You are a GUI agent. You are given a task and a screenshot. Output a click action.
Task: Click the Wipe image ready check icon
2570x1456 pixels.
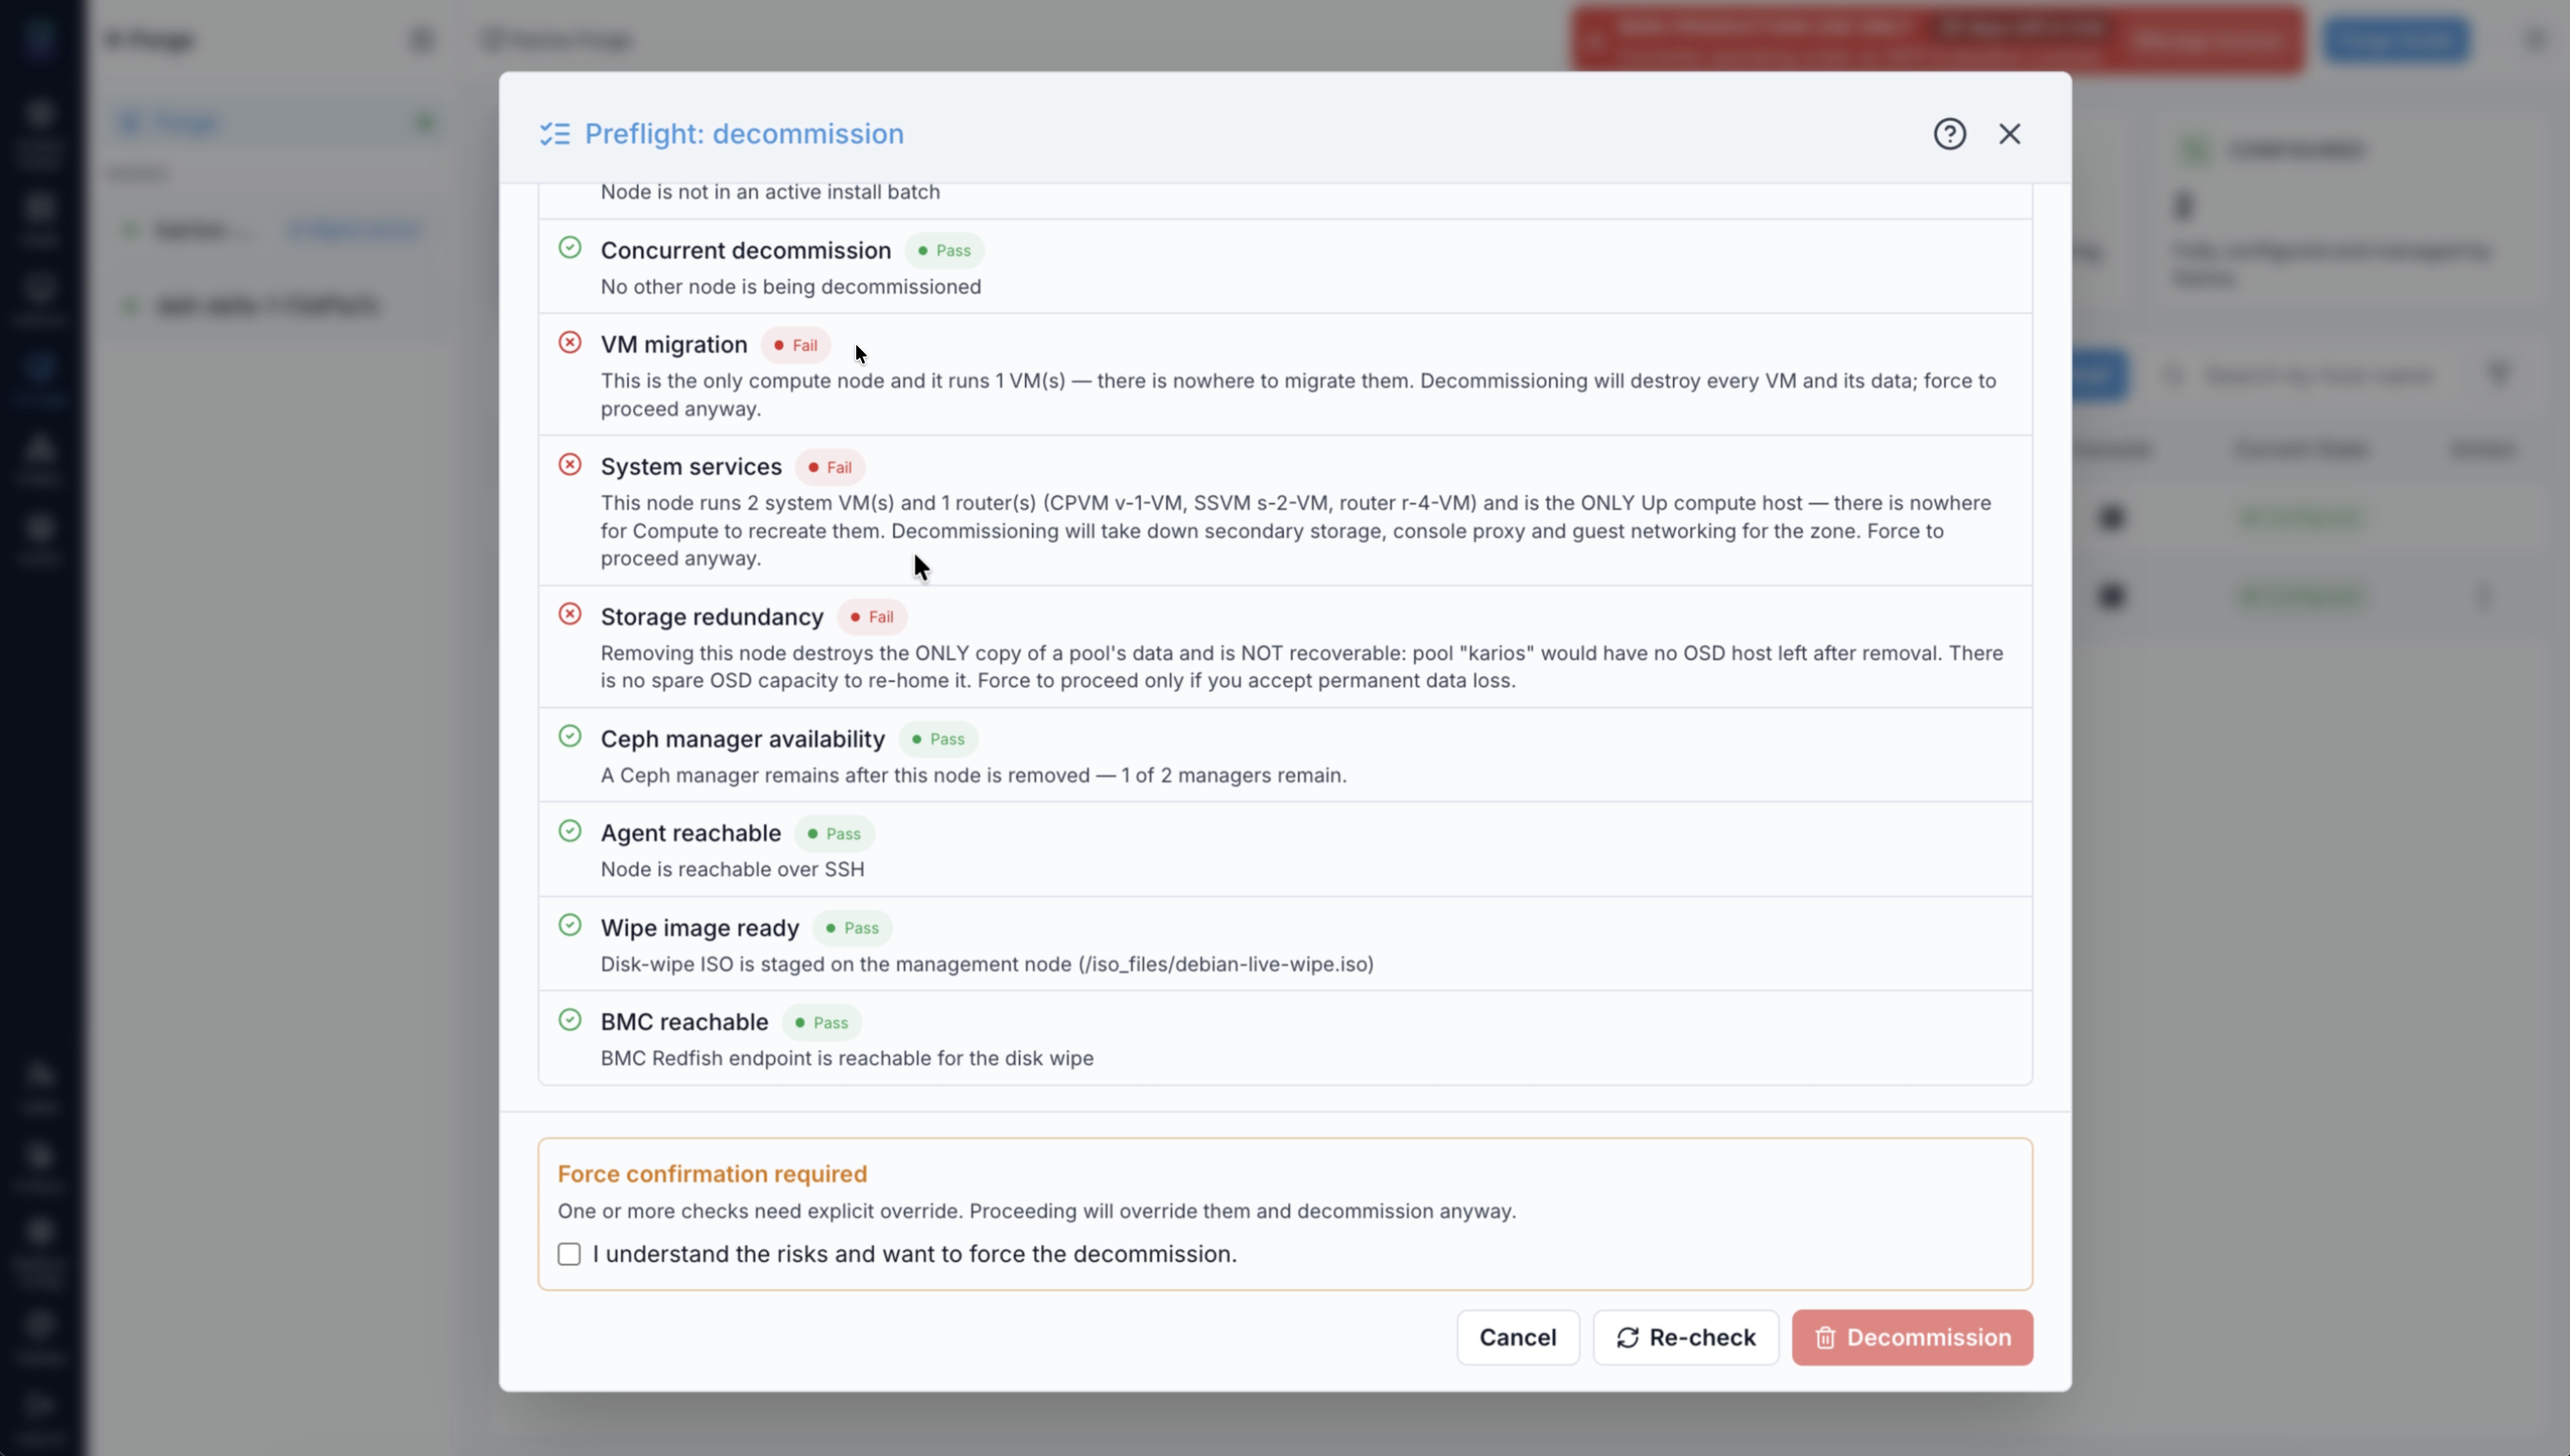(x=570, y=926)
